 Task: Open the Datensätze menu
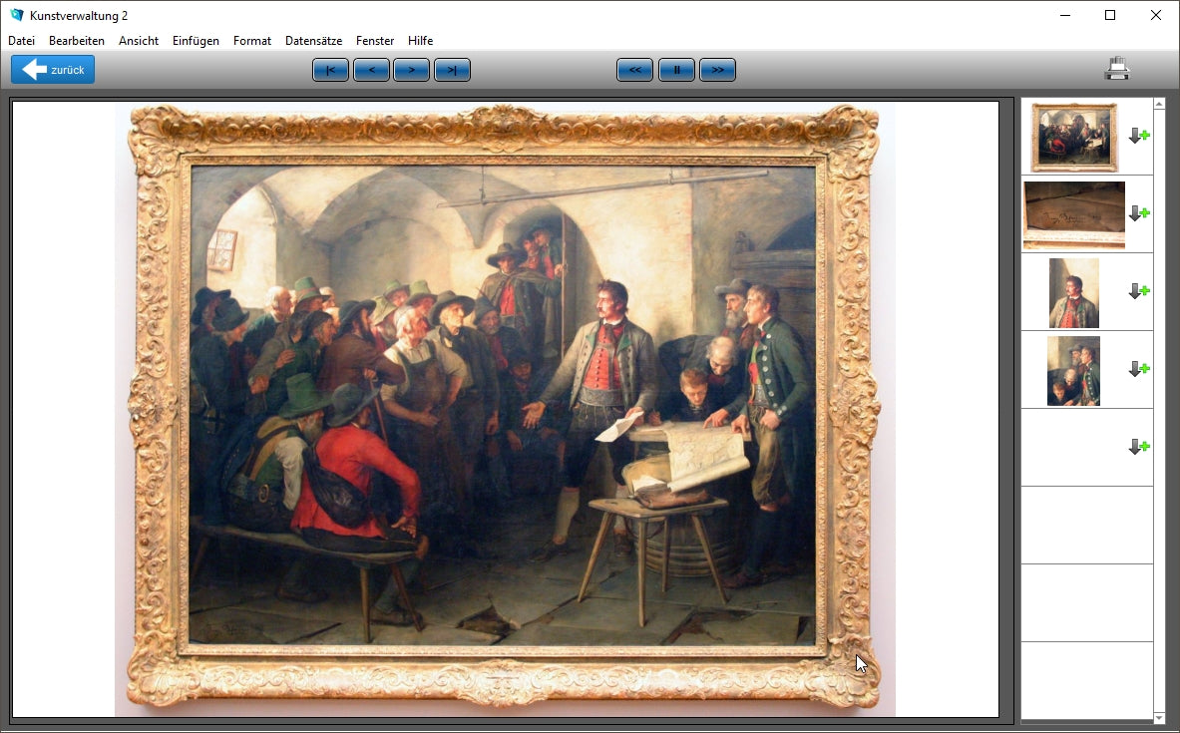click(x=313, y=41)
